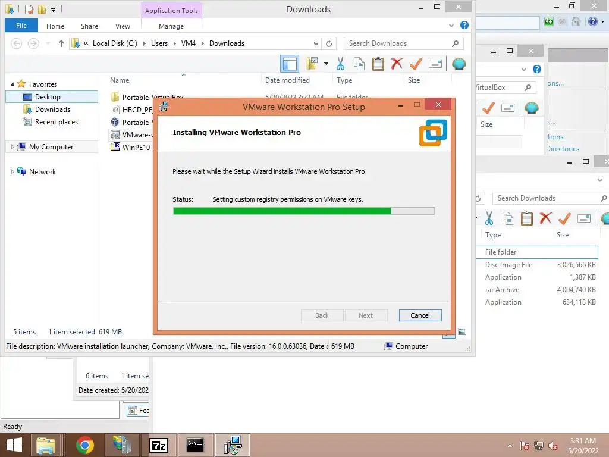
Task: Collapse the Favorites tree node
Action: pos(12,84)
